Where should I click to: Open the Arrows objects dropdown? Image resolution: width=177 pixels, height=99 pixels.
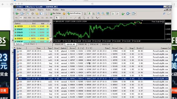point(97,18)
